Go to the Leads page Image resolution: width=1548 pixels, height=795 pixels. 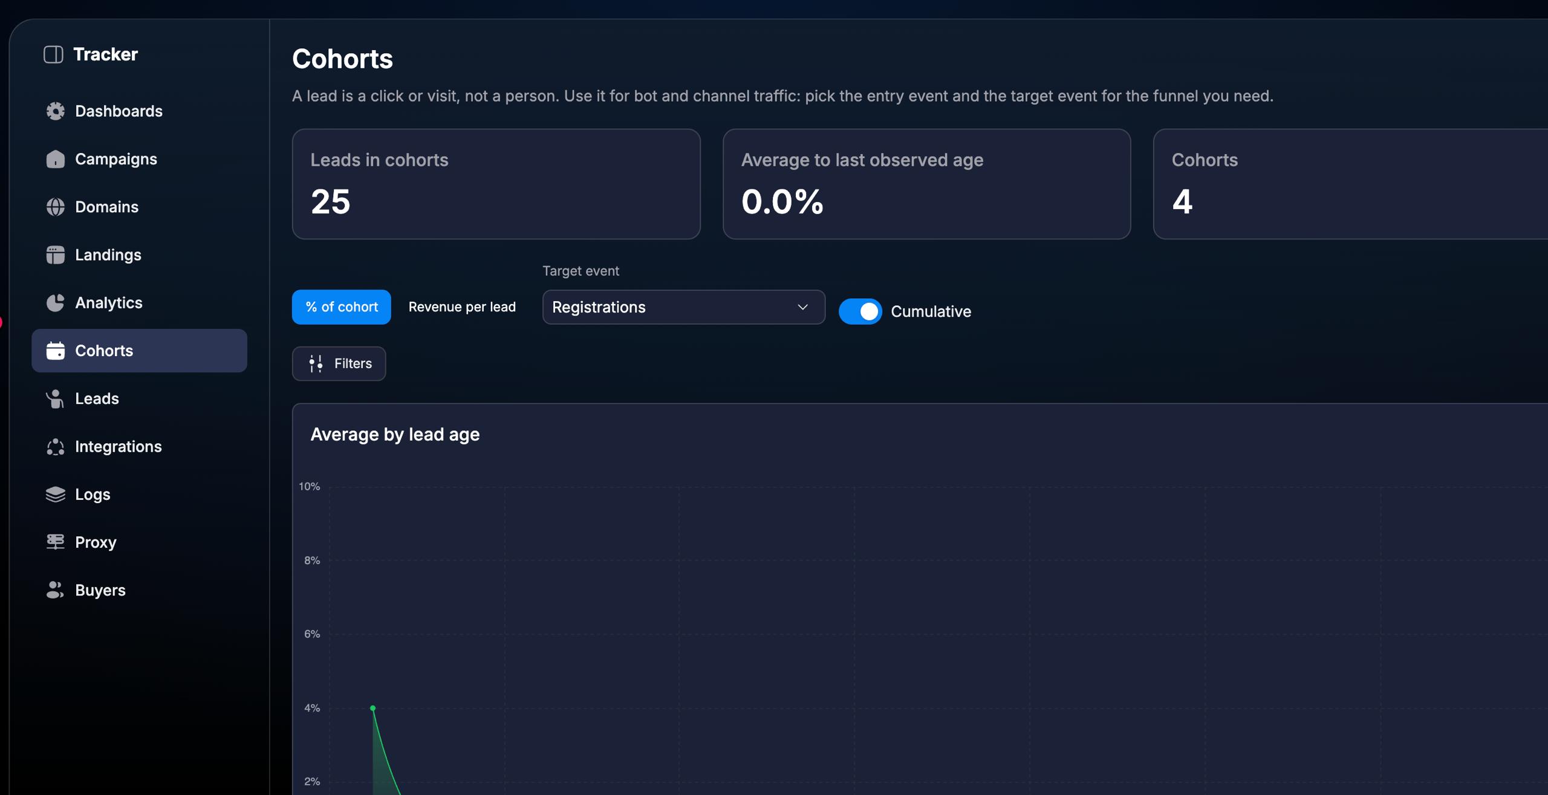[139, 398]
